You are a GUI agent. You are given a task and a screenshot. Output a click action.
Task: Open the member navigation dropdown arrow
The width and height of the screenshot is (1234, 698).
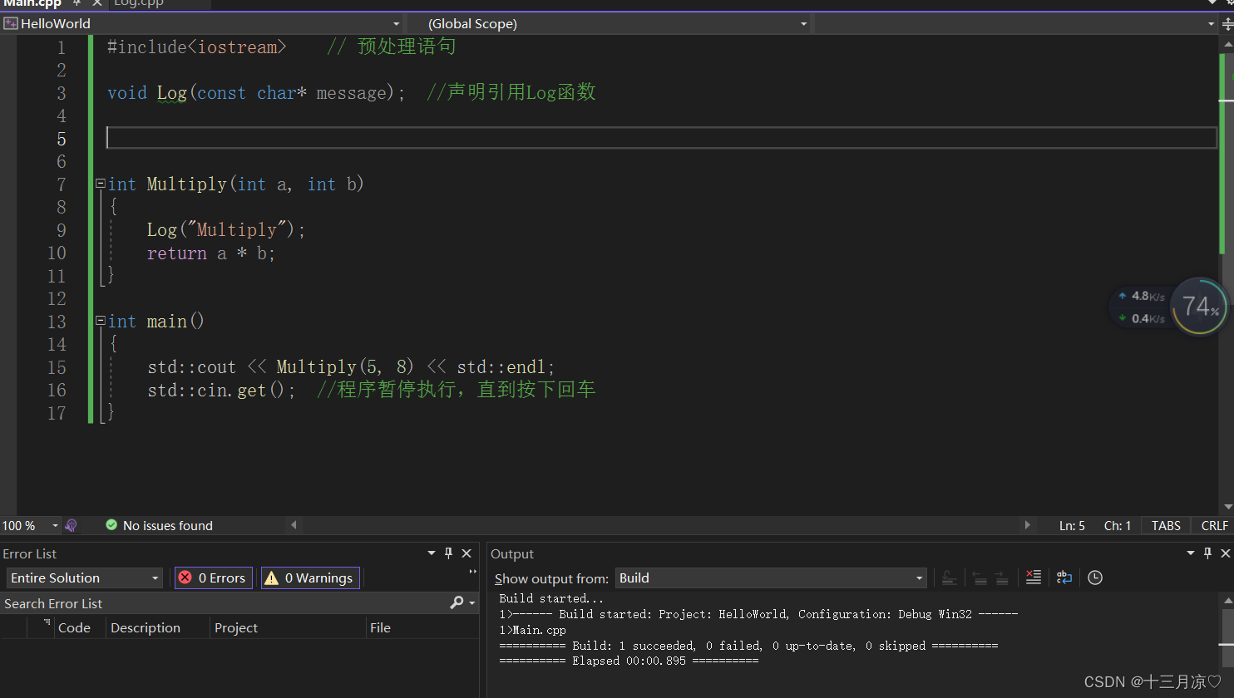[x=1211, y=23]
